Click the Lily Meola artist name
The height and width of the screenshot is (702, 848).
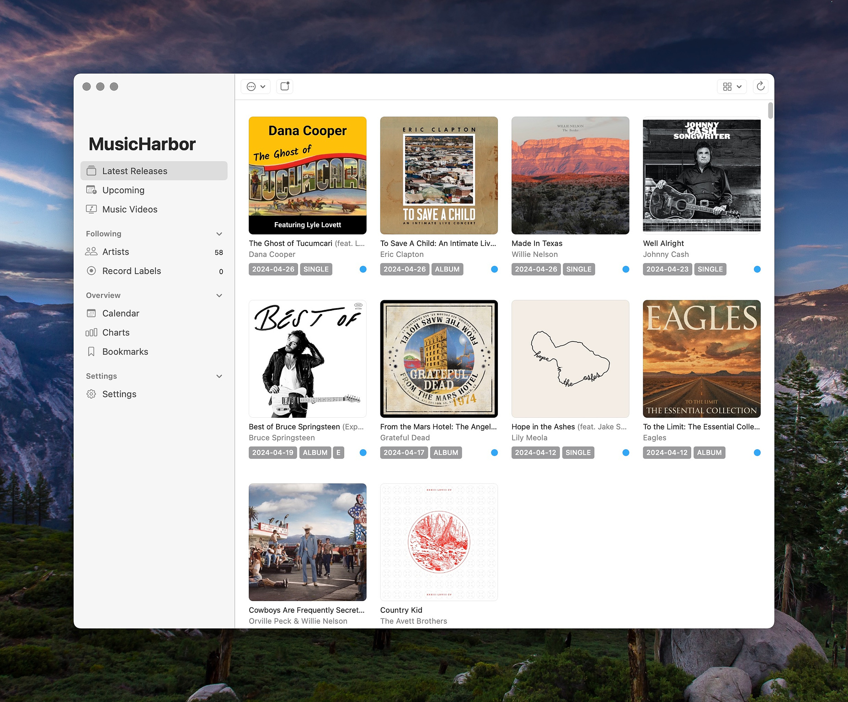click(529, 438)
